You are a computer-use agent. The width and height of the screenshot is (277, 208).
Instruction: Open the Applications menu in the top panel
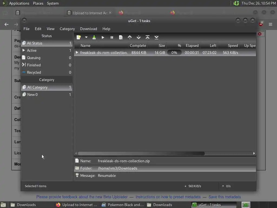(19, 3)
